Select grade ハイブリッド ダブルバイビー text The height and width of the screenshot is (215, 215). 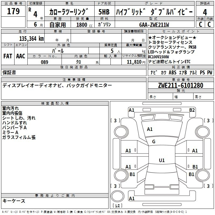[154, 12]
